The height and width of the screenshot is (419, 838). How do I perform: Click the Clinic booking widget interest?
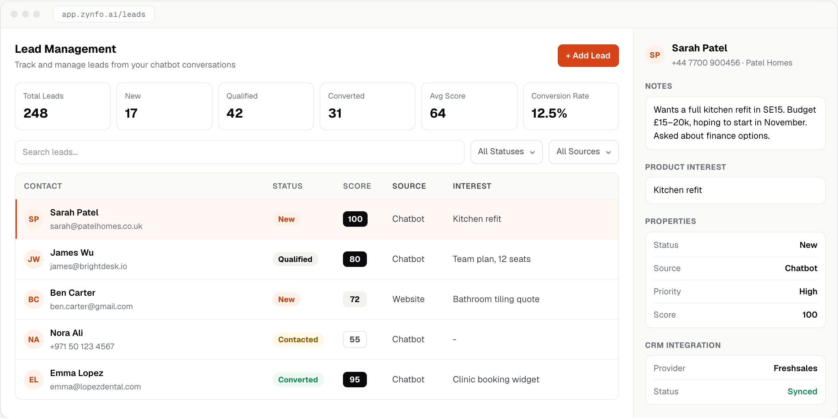pos(496,380)
